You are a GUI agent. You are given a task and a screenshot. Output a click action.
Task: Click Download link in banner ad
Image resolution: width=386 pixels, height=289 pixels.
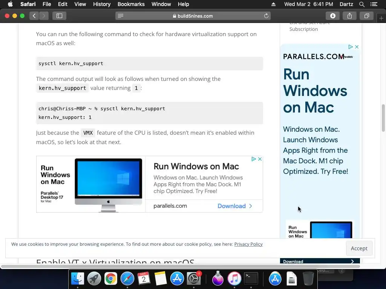pyautogui.click(x=234, y=206)
